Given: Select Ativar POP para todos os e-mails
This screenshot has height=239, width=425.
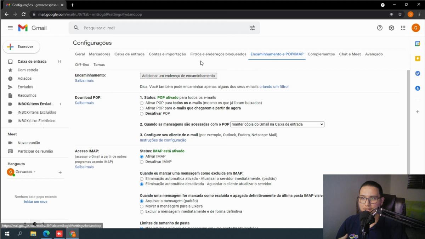Looking at the screenshot, I should [x=142, y=103].
